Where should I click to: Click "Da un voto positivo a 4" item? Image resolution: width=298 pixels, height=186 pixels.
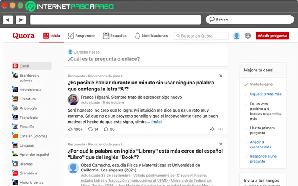[266, 111]
